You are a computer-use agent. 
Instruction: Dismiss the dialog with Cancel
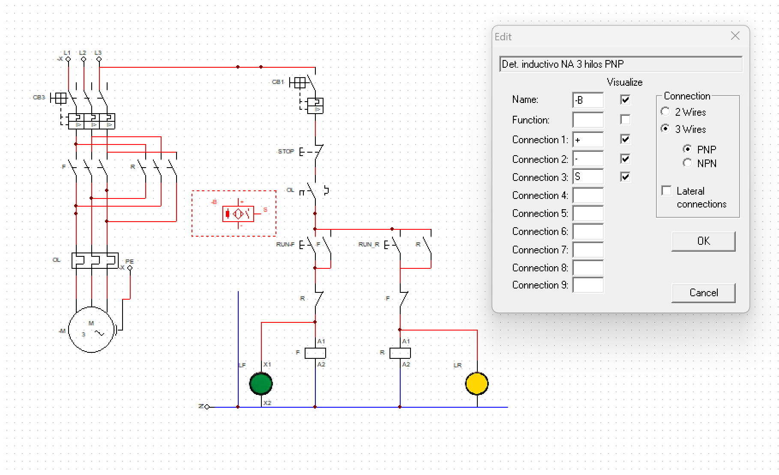click(703, 292)
